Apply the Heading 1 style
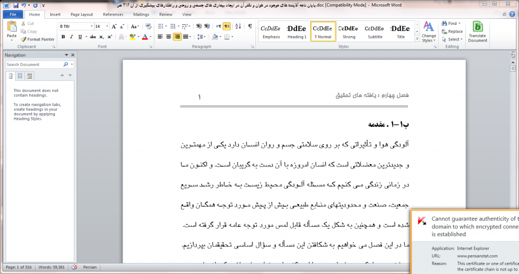519x274 pixels. 297,31
